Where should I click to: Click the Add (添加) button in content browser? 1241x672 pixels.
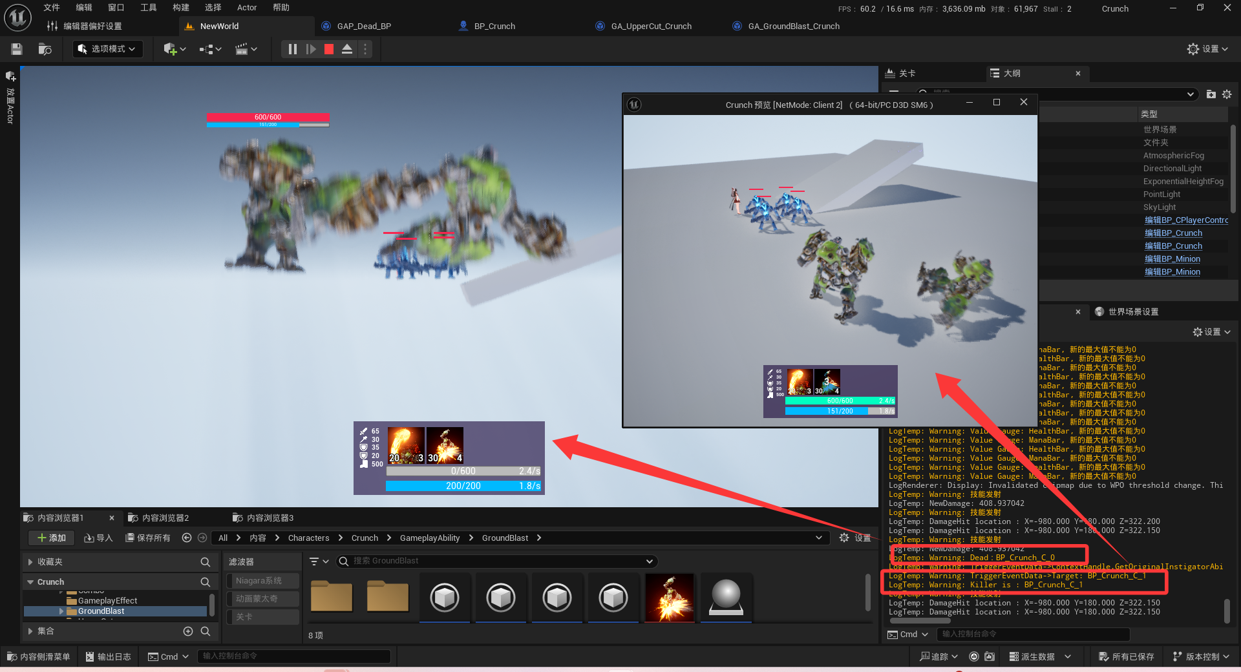pos(52,538)
